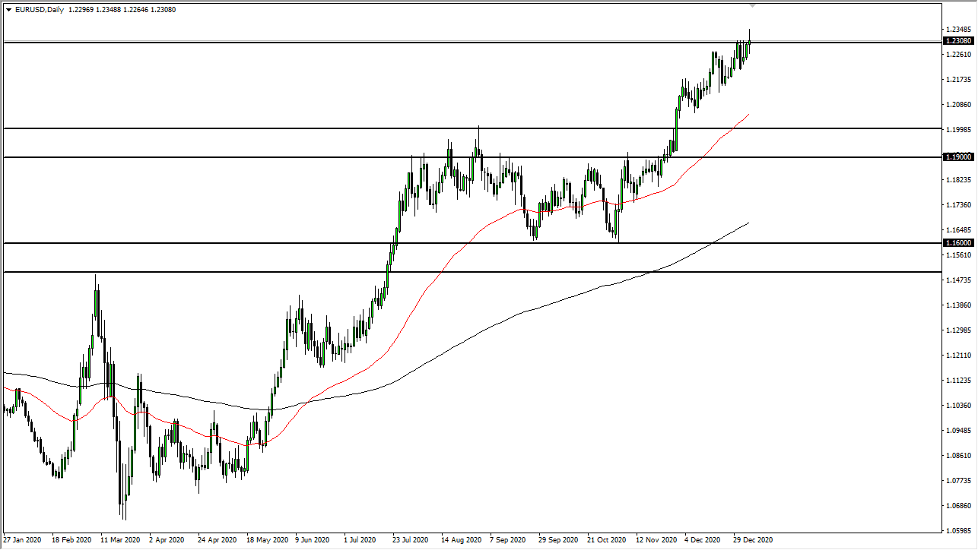Click the most recent candlestick
The width and height of the screenshot is (978, 550).
point(748,42)
